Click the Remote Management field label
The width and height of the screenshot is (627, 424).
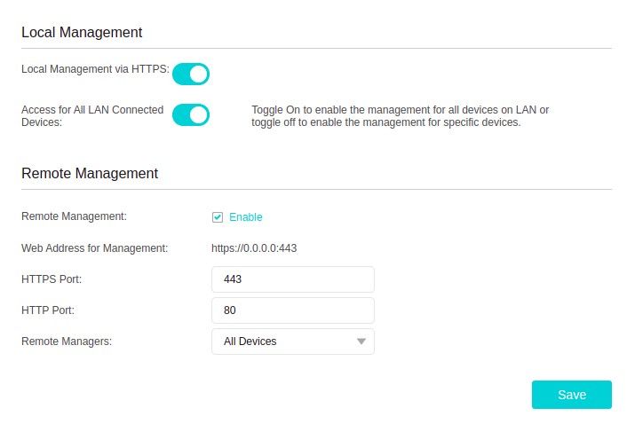[74, 216]
